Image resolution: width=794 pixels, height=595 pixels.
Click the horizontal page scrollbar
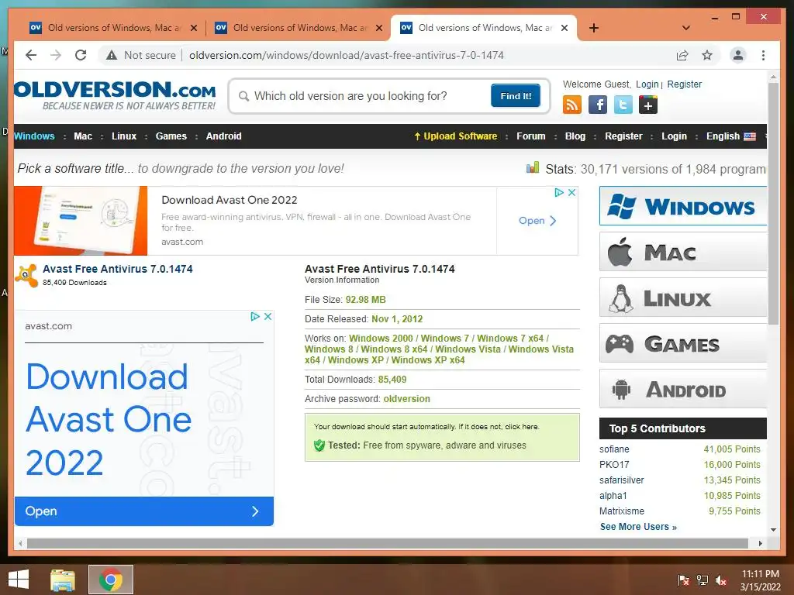coord(388,543)
